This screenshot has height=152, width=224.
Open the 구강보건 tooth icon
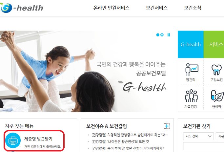click(x=216, y=70)
